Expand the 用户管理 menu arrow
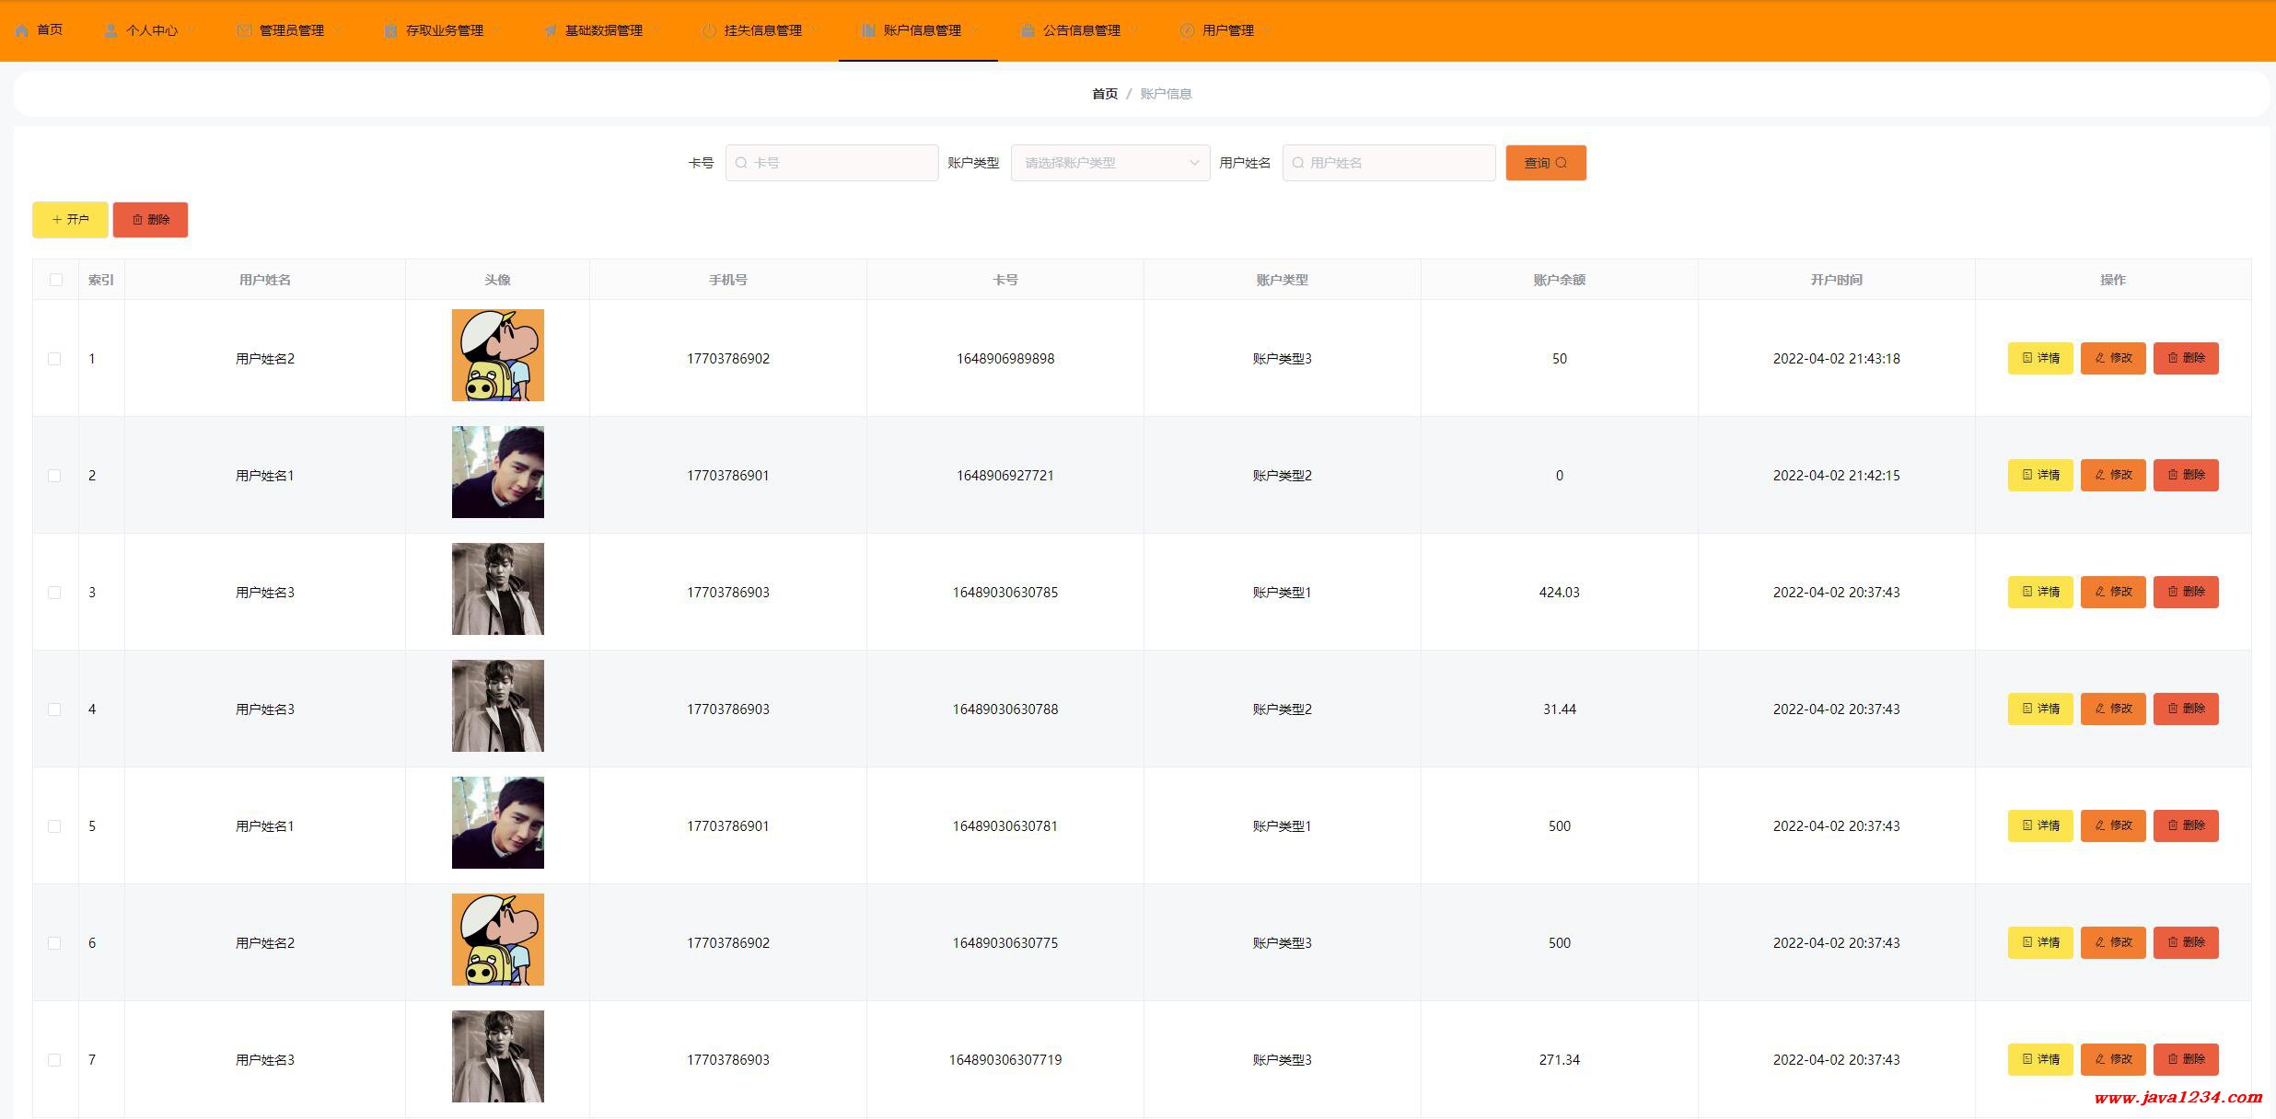 click(1268, 30)
